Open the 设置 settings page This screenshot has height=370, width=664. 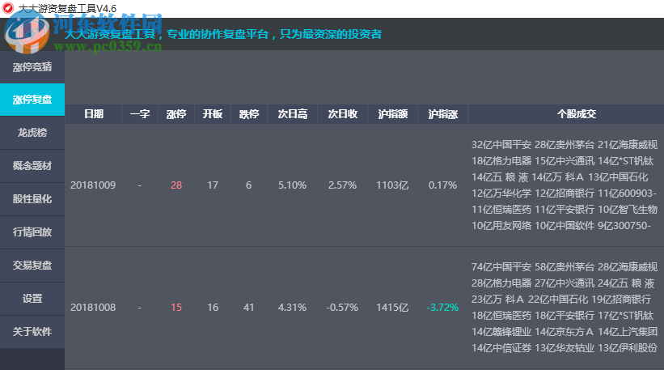[x=32, y=299]
